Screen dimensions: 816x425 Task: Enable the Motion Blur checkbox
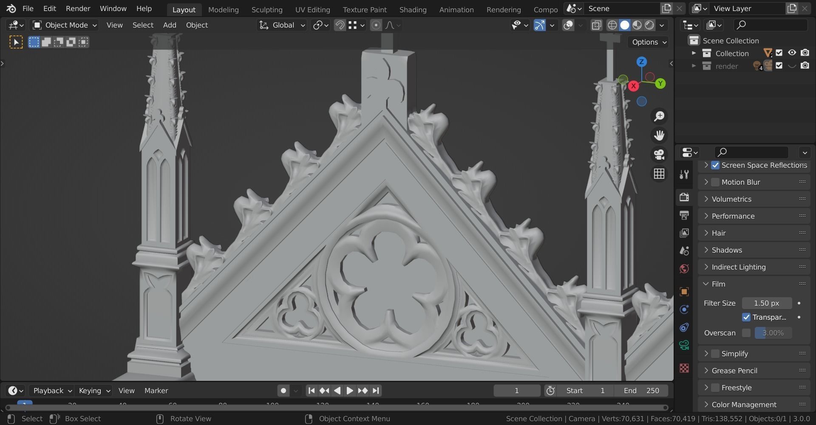pos(715,182)
